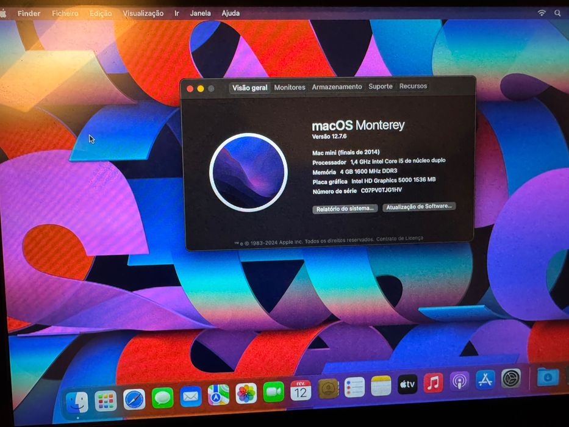The height and width of the screenshot is (427, 569).
Task: Open Messages app in the Dock
Action: (x=162, y=398)
